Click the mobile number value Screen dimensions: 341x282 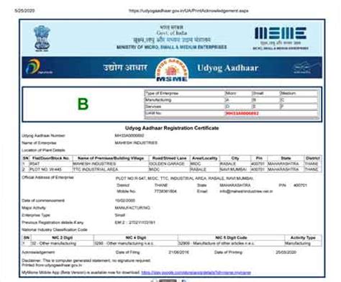coord(165,191)
